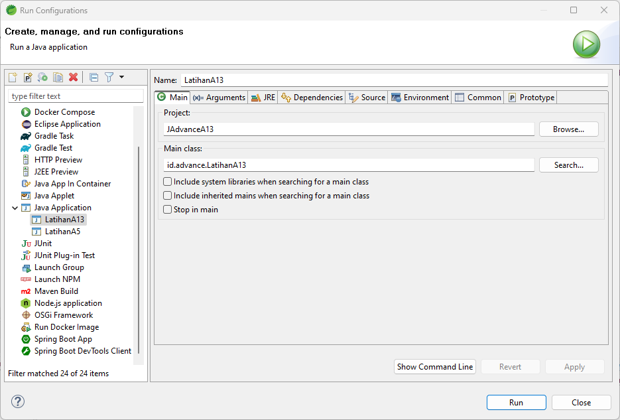Select the J2EE Preview icon
Image resolution: width=620 pixels, height=420 pixels.
tap(26, 172)
